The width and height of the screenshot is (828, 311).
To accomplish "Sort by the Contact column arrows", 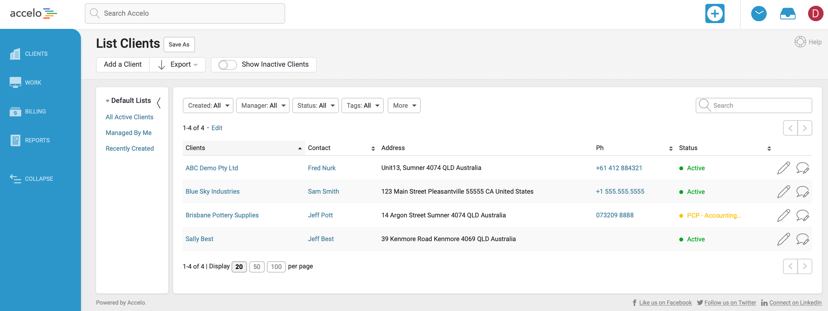I will [x=373, y=148].
